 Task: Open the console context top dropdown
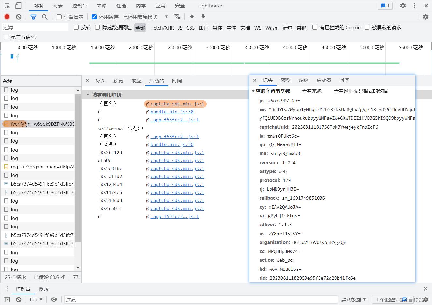coord(36,299)
